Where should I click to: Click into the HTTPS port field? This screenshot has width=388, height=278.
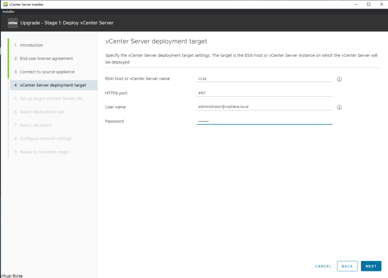264,93
